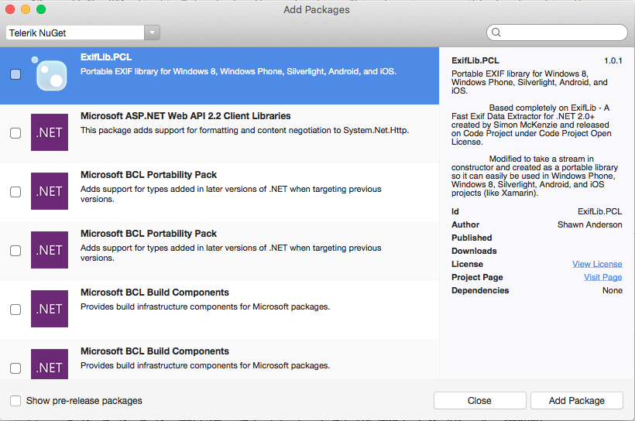
Task: Click the first BCL Portability Pack icon
Action: pos(50,191)
